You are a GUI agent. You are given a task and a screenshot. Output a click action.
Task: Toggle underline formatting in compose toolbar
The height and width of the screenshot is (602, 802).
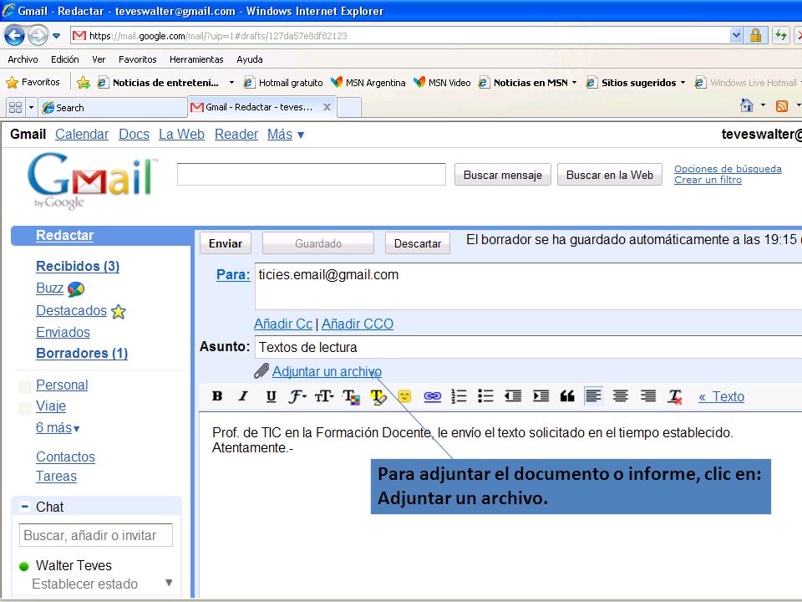(x=271, y=396)
